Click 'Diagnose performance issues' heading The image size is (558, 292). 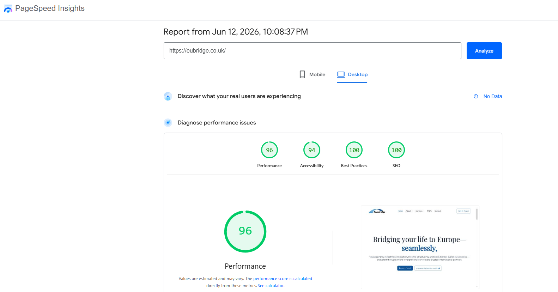tap(217, 123)
